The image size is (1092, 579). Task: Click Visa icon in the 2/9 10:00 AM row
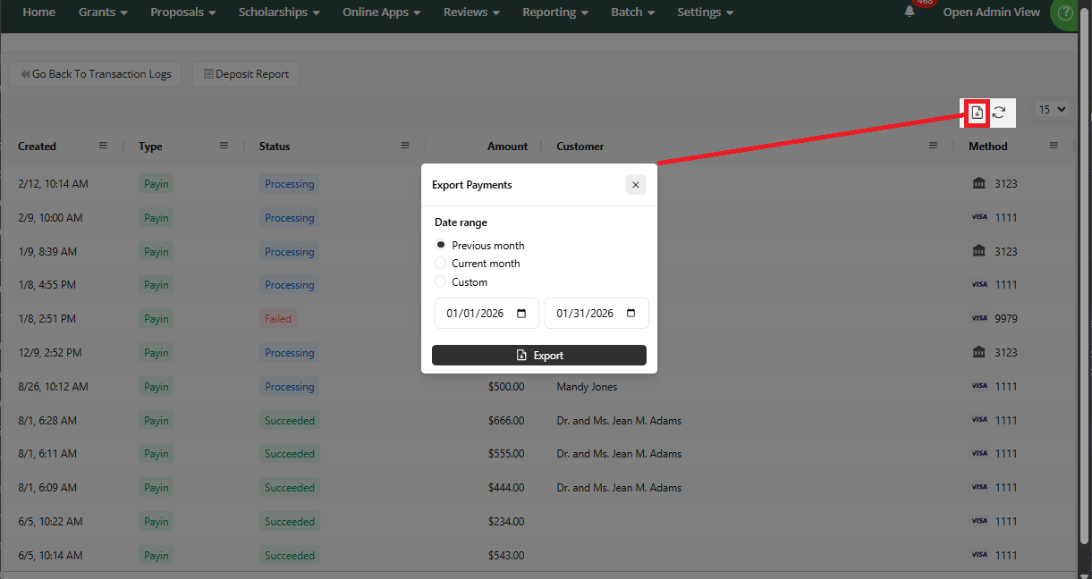point(978,217)
